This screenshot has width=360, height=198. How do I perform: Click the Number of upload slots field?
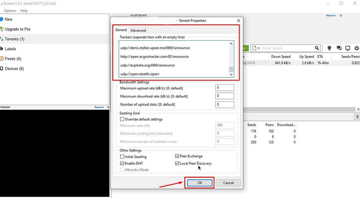[224, 104]
